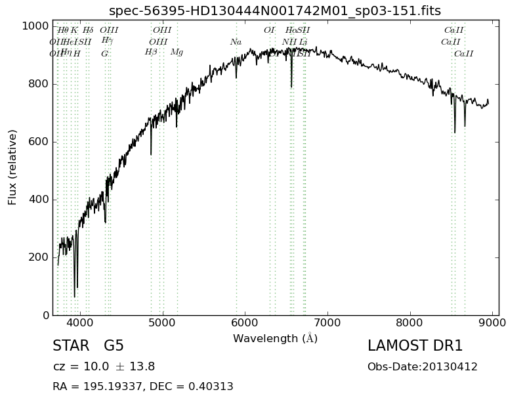Click the 'G' band line label

(104, 54)
